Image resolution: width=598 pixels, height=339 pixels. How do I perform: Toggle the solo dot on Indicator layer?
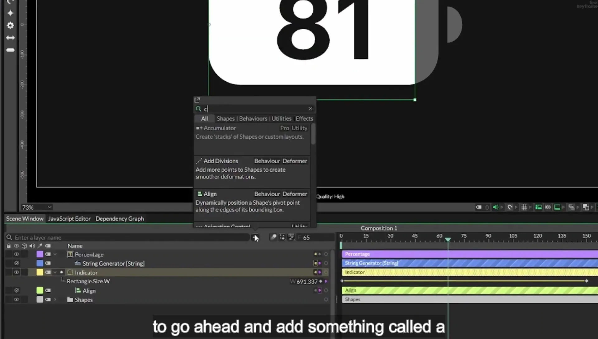click(62, 272)
